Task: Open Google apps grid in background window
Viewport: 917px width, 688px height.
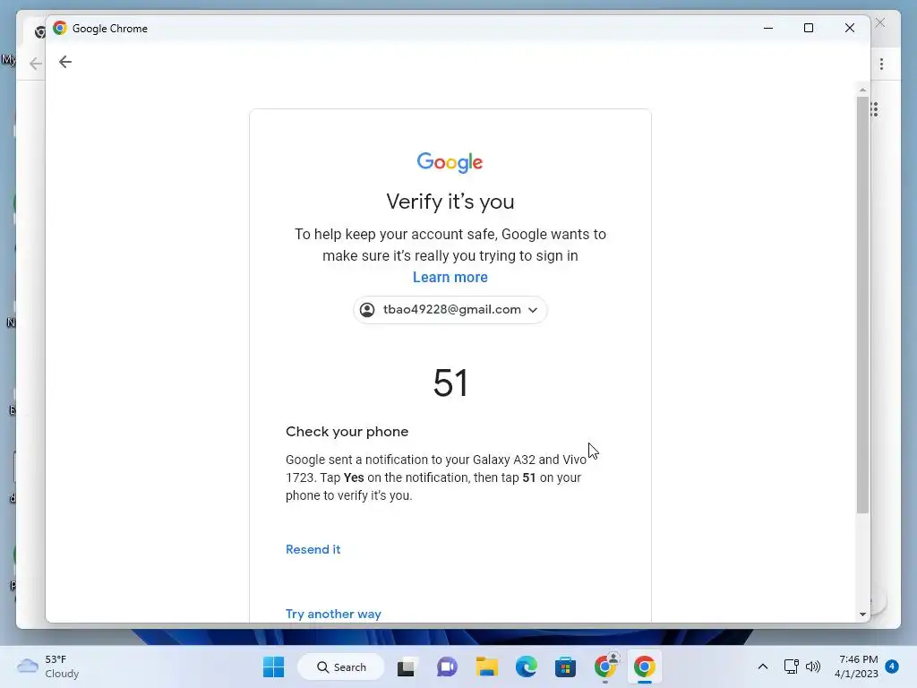Action: point(875,109)
